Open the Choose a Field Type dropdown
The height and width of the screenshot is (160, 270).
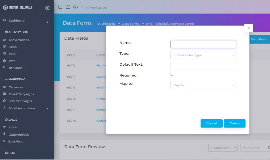pos(203,55)
